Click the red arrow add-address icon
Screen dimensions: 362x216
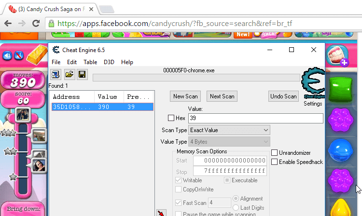tap(161, 213)
